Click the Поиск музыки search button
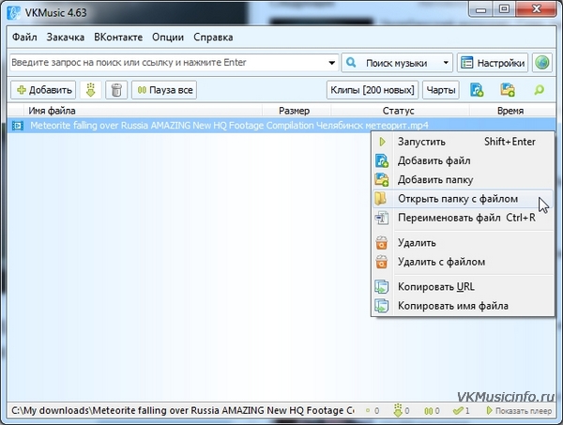 390,63
